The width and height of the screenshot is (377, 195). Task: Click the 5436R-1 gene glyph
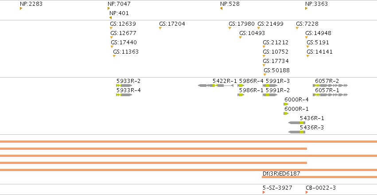tap(297, 123)
